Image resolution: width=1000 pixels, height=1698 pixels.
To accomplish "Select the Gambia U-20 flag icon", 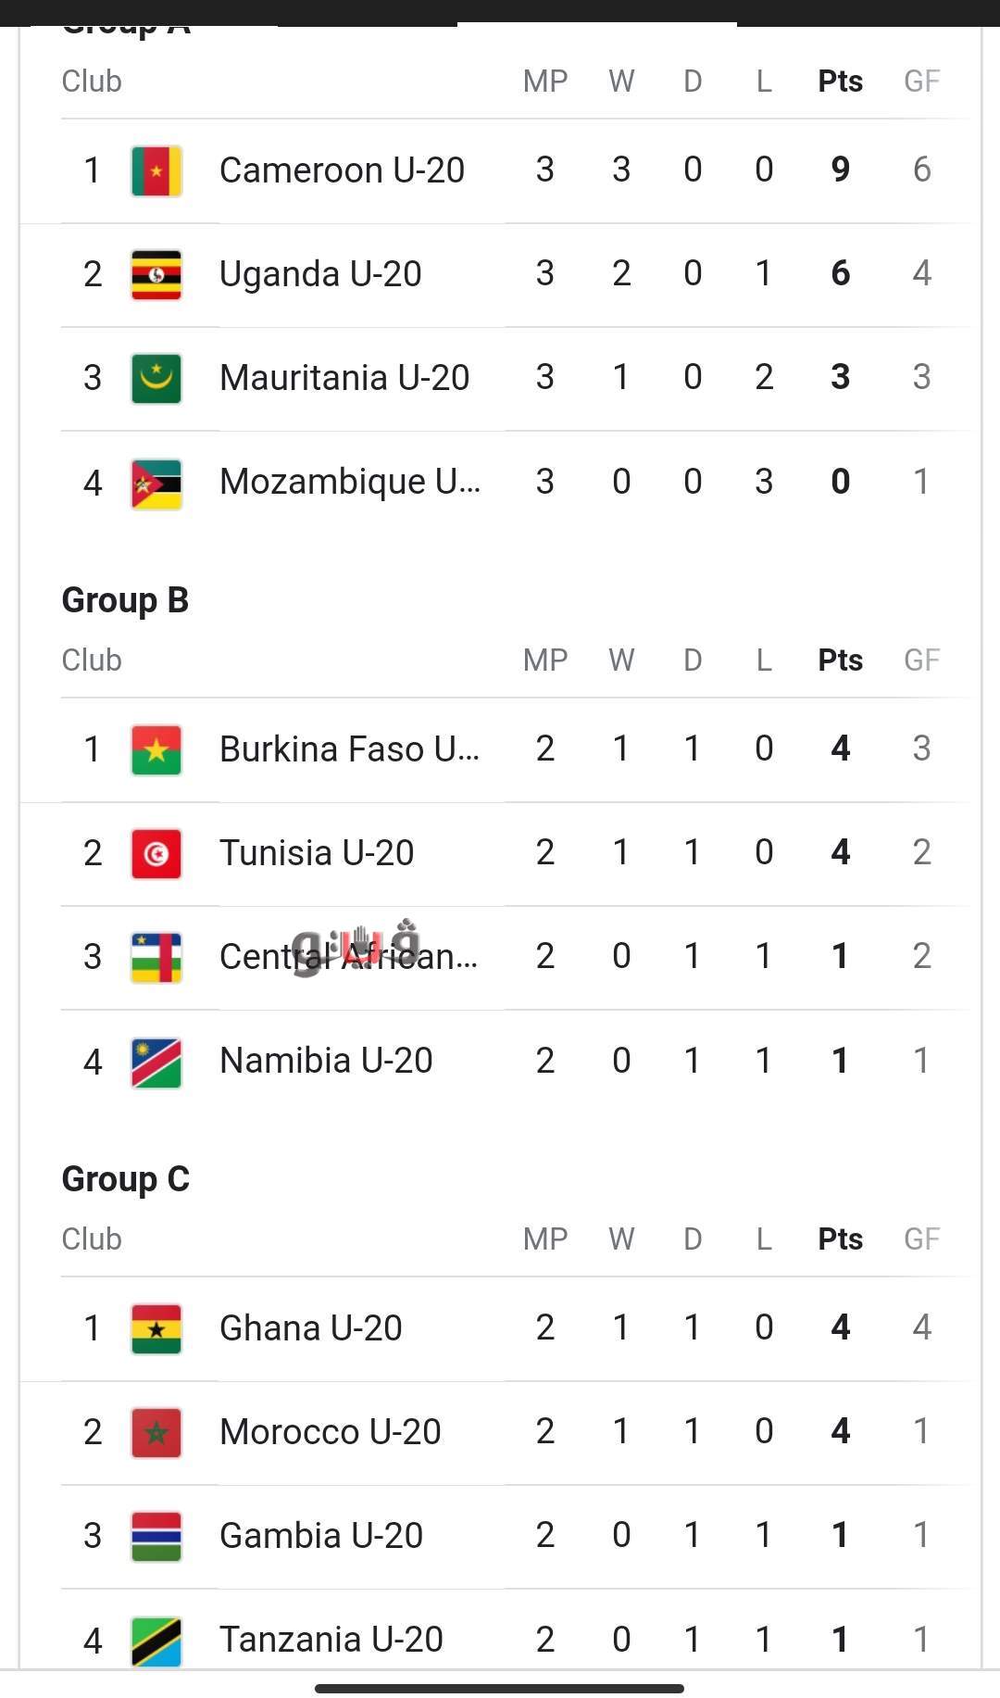I will point(156,1537).
